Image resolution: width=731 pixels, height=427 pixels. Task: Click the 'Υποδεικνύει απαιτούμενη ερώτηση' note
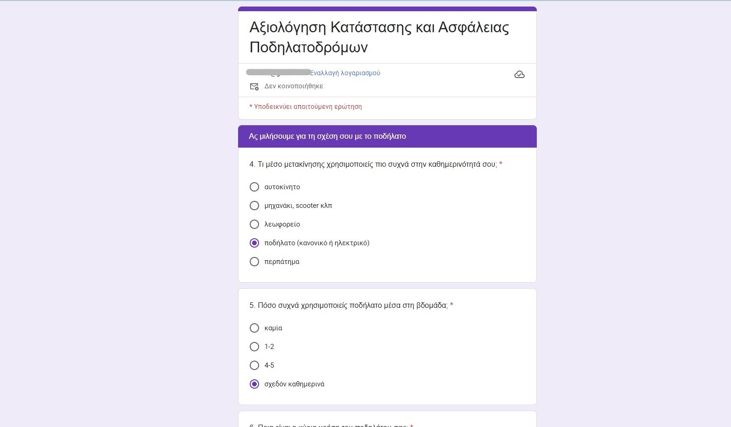pos(306,107)
